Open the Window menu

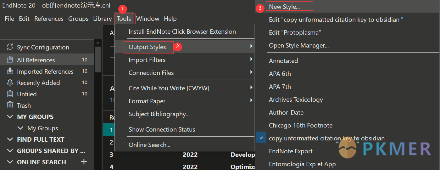(148, 19)
